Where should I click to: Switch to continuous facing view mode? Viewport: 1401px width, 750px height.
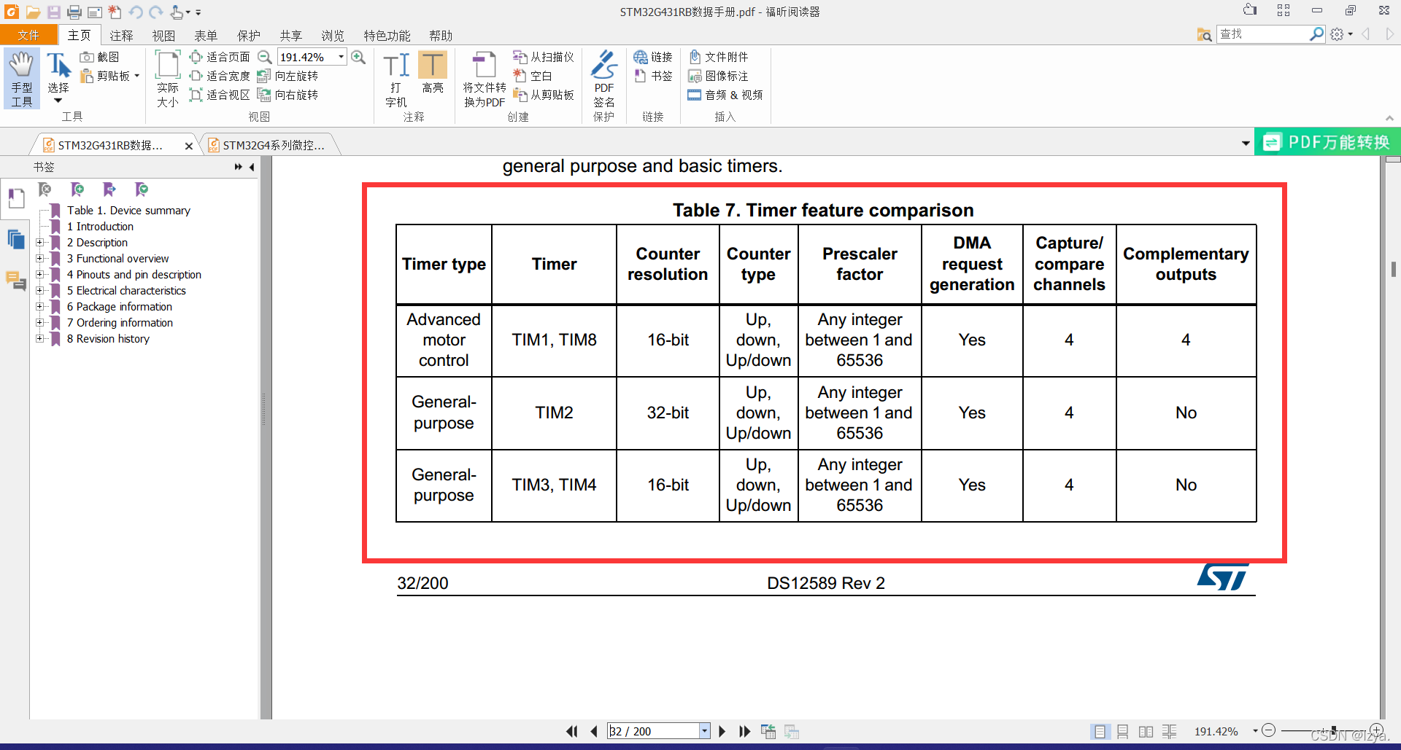coord(1170,731)
